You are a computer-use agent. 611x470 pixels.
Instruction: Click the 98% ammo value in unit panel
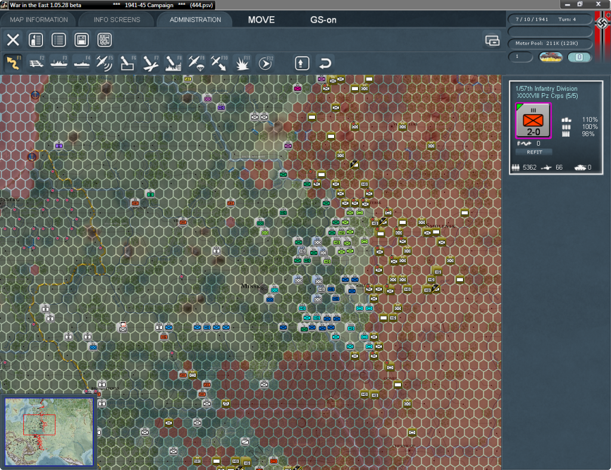588,134
